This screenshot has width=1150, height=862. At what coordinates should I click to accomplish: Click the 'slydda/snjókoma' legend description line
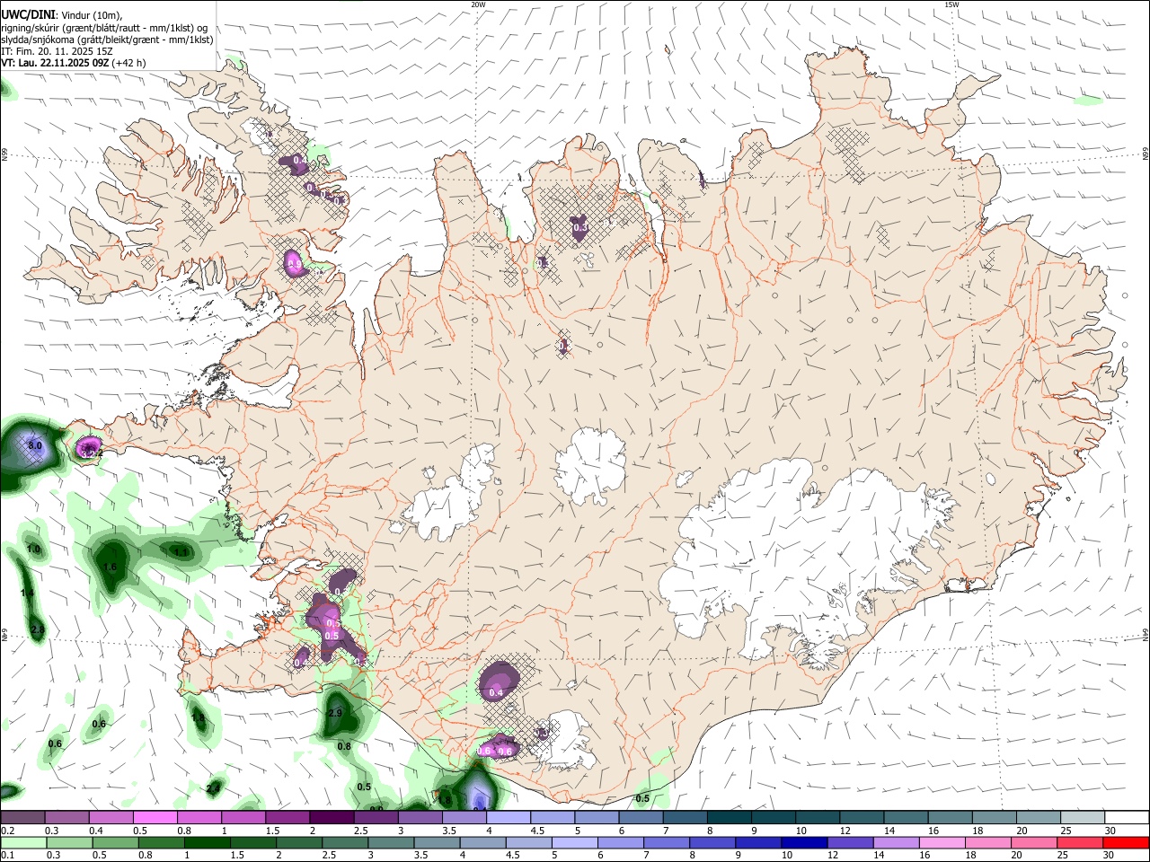(x=107, y=40)
